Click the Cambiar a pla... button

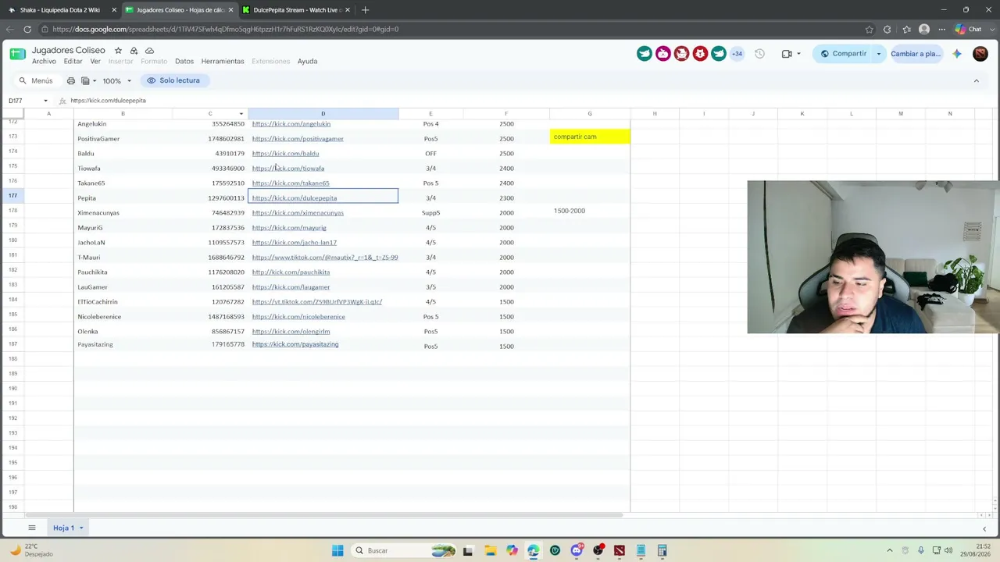coord(916,54)
